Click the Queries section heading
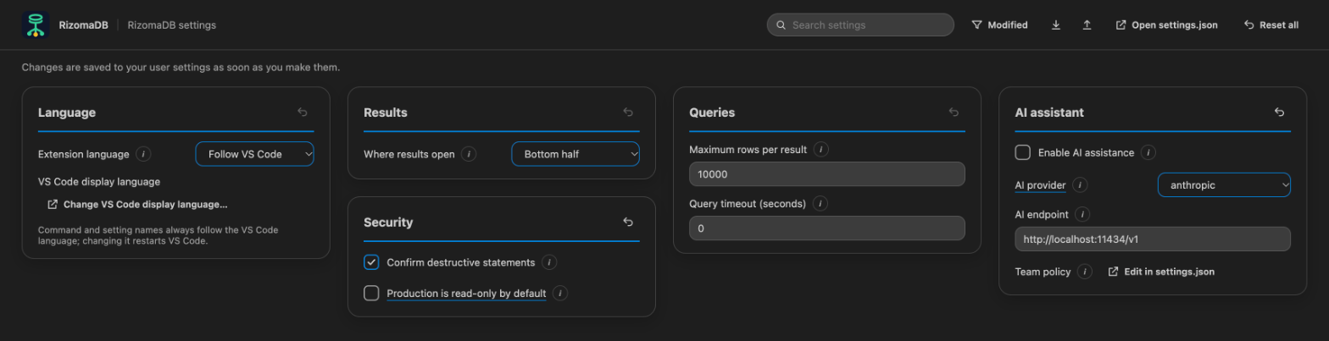This screenshot has height=341, width=1329. click(712, 113)
